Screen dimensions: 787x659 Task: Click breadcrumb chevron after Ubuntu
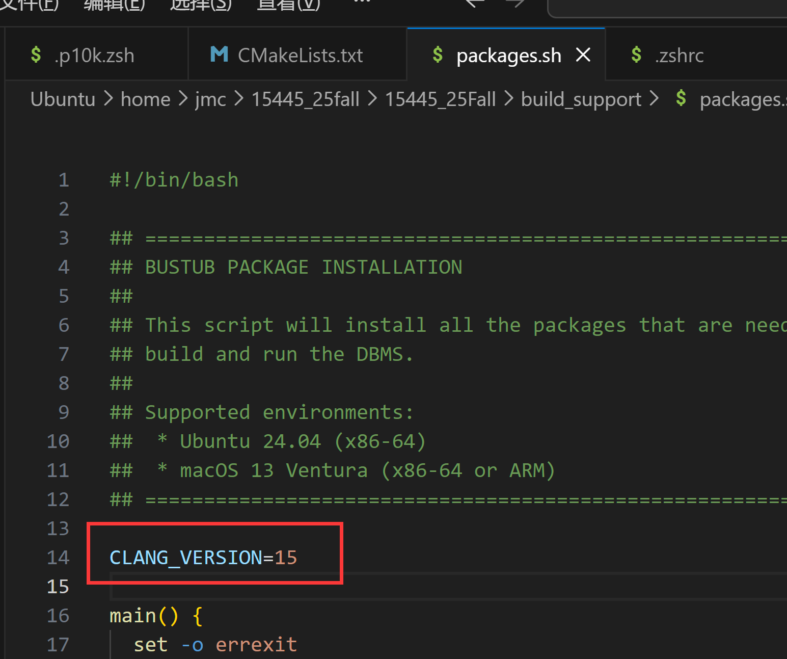[x=108, y=98]
